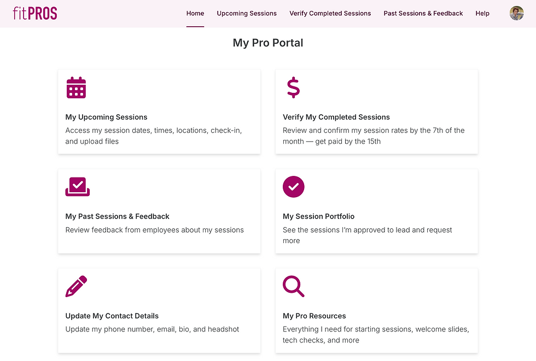
Task: Open Update My Contact Details title
Action: coord(112,316)
